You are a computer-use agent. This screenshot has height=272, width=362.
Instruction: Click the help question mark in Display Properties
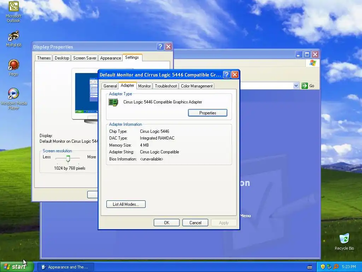160,46
